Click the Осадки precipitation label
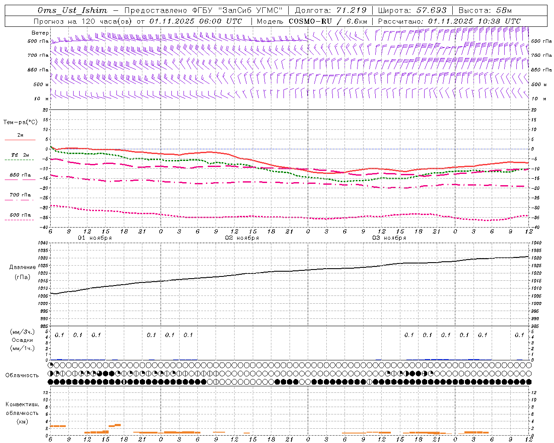The image size is (554, 443). point(23,340)
